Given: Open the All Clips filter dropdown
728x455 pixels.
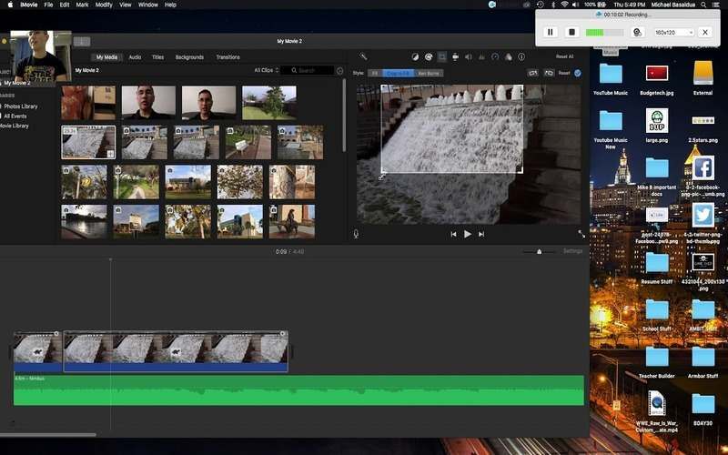Looking at the screenshot, I should coord(265,70).
